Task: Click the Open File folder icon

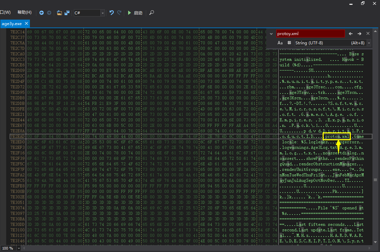Action: point(59,13)
